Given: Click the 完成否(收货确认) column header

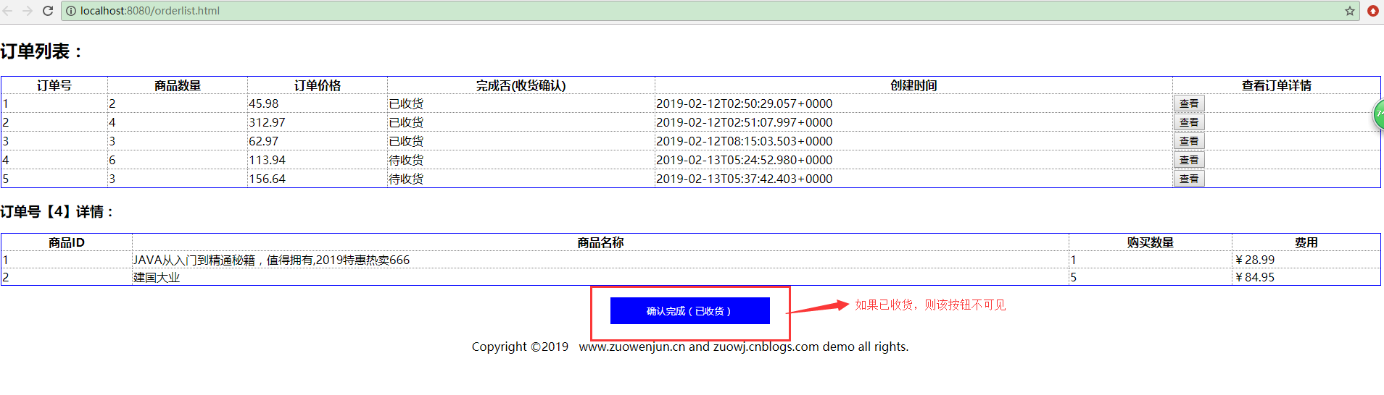Looking at the screenshot, I should [x=521, y=85].
